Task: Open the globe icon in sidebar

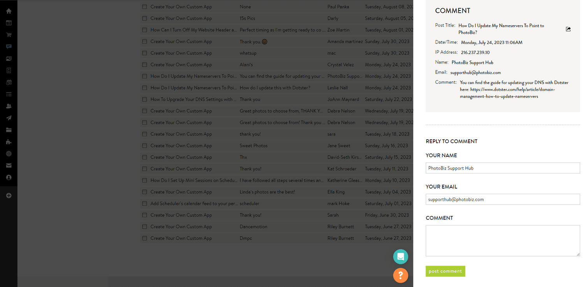Action: (x=9, y=154)
